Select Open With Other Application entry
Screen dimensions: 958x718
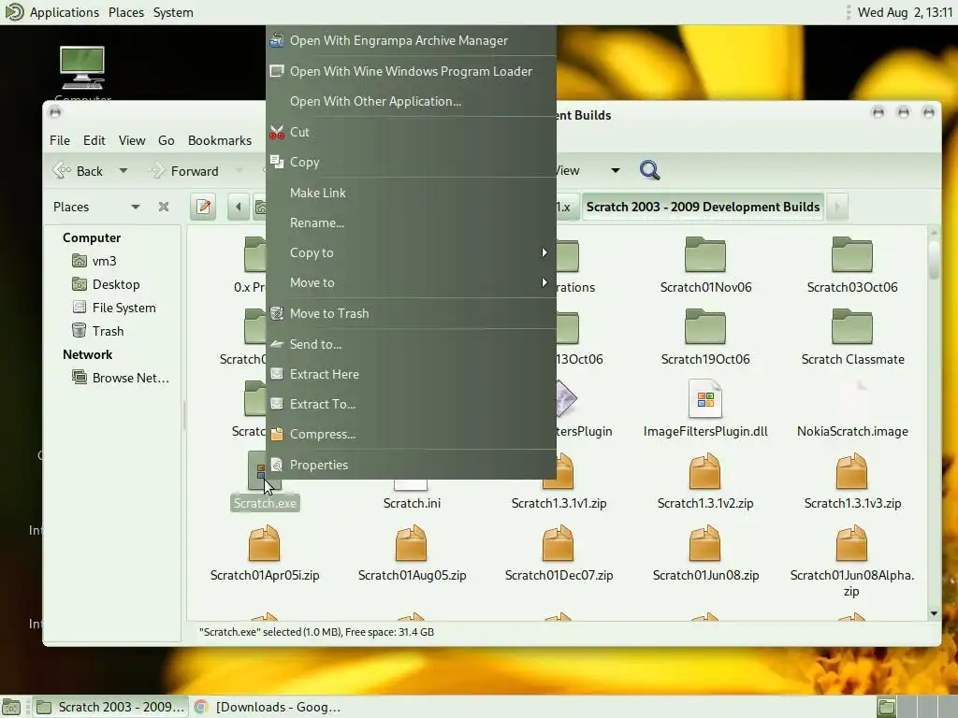point(411,101)
